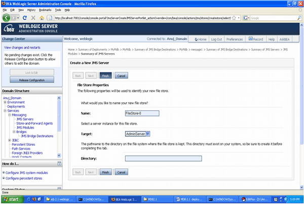Click the Record icon in the console toolbar
The image size is (304, 204).
(256, 39)
